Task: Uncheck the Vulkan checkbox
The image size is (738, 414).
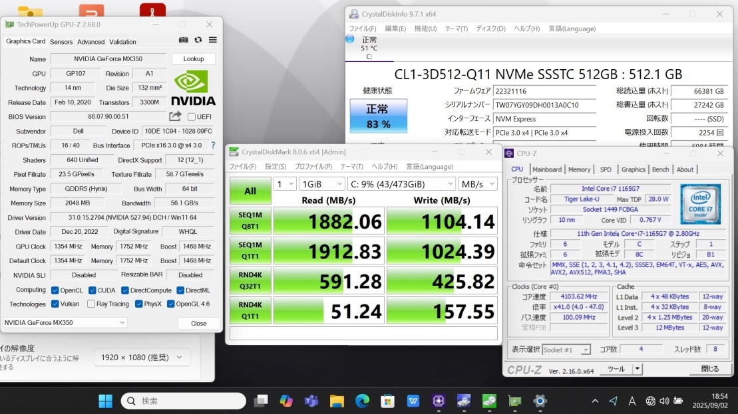Action: click(55, 304)
